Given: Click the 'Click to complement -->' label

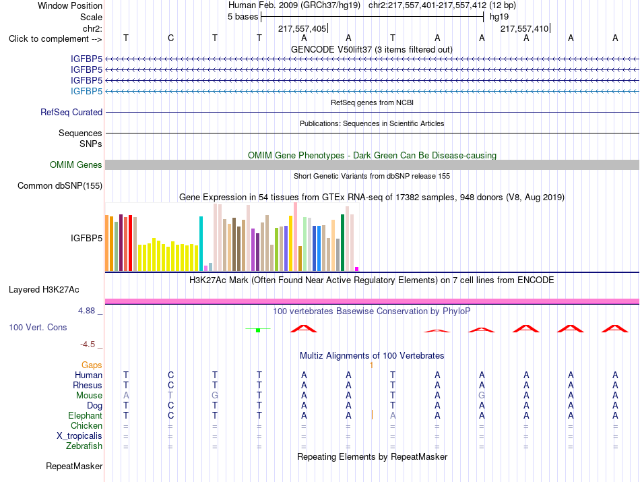Looking at the screenshot, I should pyautogui.click(x=55, y=39).
